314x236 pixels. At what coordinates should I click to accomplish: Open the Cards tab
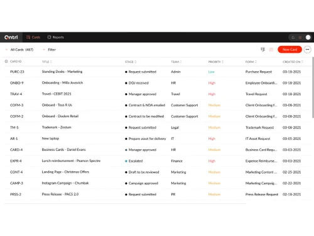[x=33, y=37]
